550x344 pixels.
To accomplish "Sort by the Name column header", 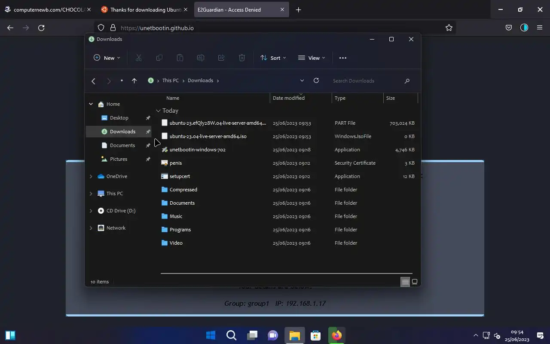I will click(x=216, y=98).
